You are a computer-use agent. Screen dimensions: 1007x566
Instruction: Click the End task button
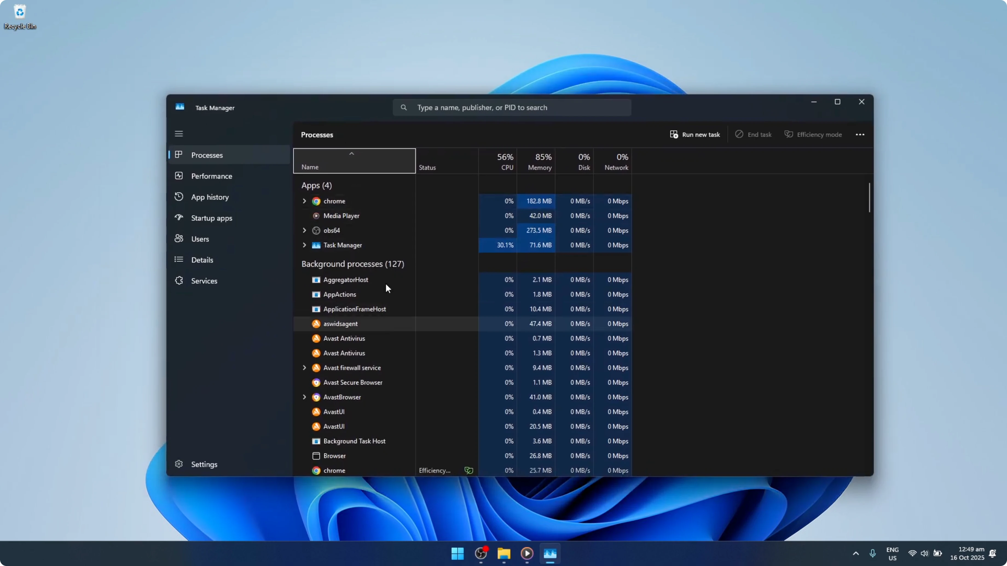point(753,134)
